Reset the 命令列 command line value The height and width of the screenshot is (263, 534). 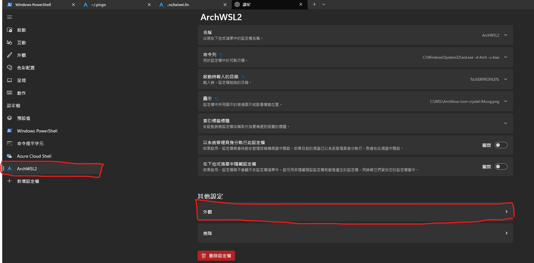tap(221, 55)
